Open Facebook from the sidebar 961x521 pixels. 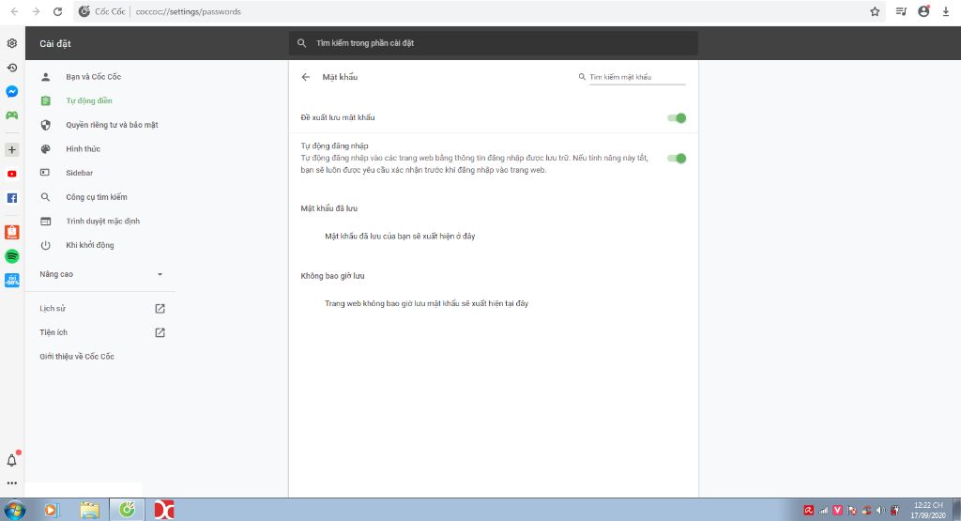(x=11, y=198)
